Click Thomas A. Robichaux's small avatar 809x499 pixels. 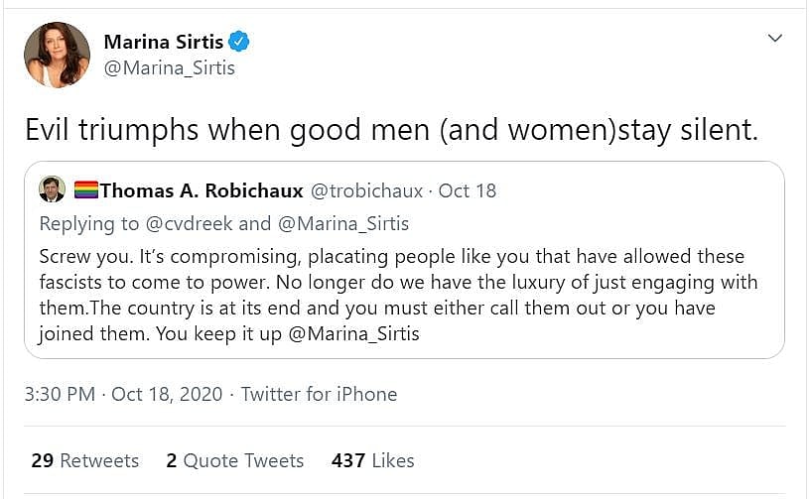[53, 189]
